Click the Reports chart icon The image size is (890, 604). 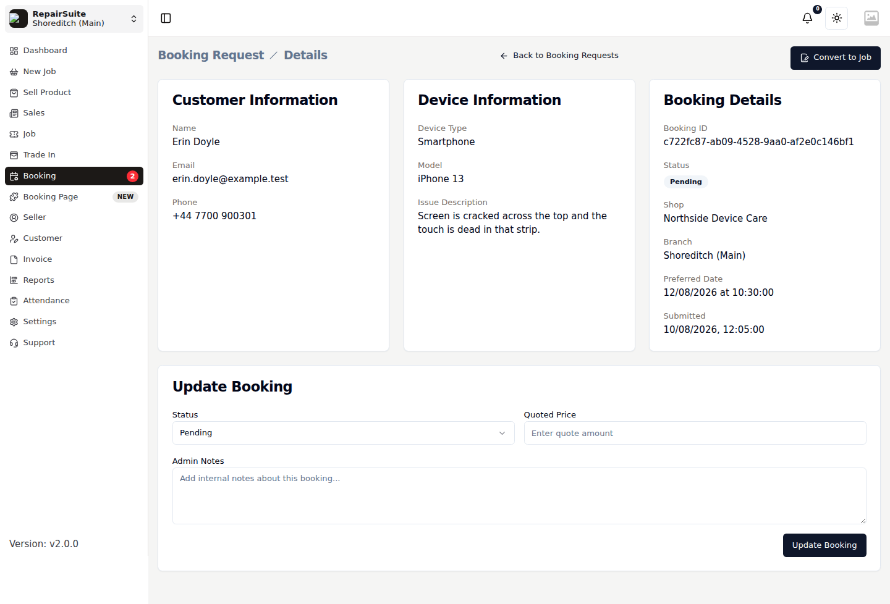14,280
